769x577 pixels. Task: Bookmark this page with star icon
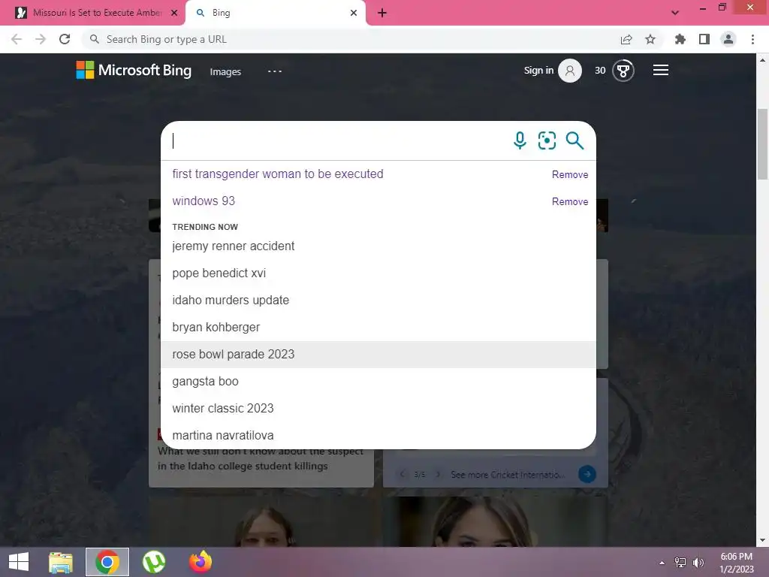650,39
